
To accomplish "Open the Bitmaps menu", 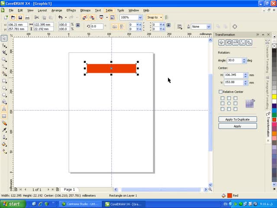I will [x=85, y=10].
